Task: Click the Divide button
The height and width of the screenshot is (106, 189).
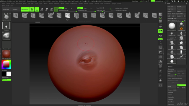Action: click(x=172, y=86)
